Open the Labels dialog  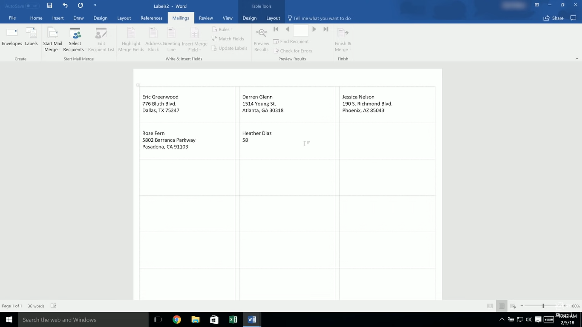coord(31,38)
